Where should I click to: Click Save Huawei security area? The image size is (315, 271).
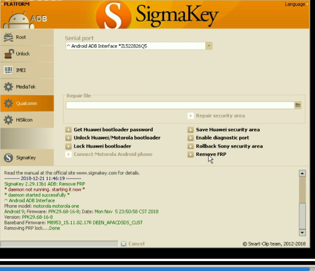click(x=228, y=130)
